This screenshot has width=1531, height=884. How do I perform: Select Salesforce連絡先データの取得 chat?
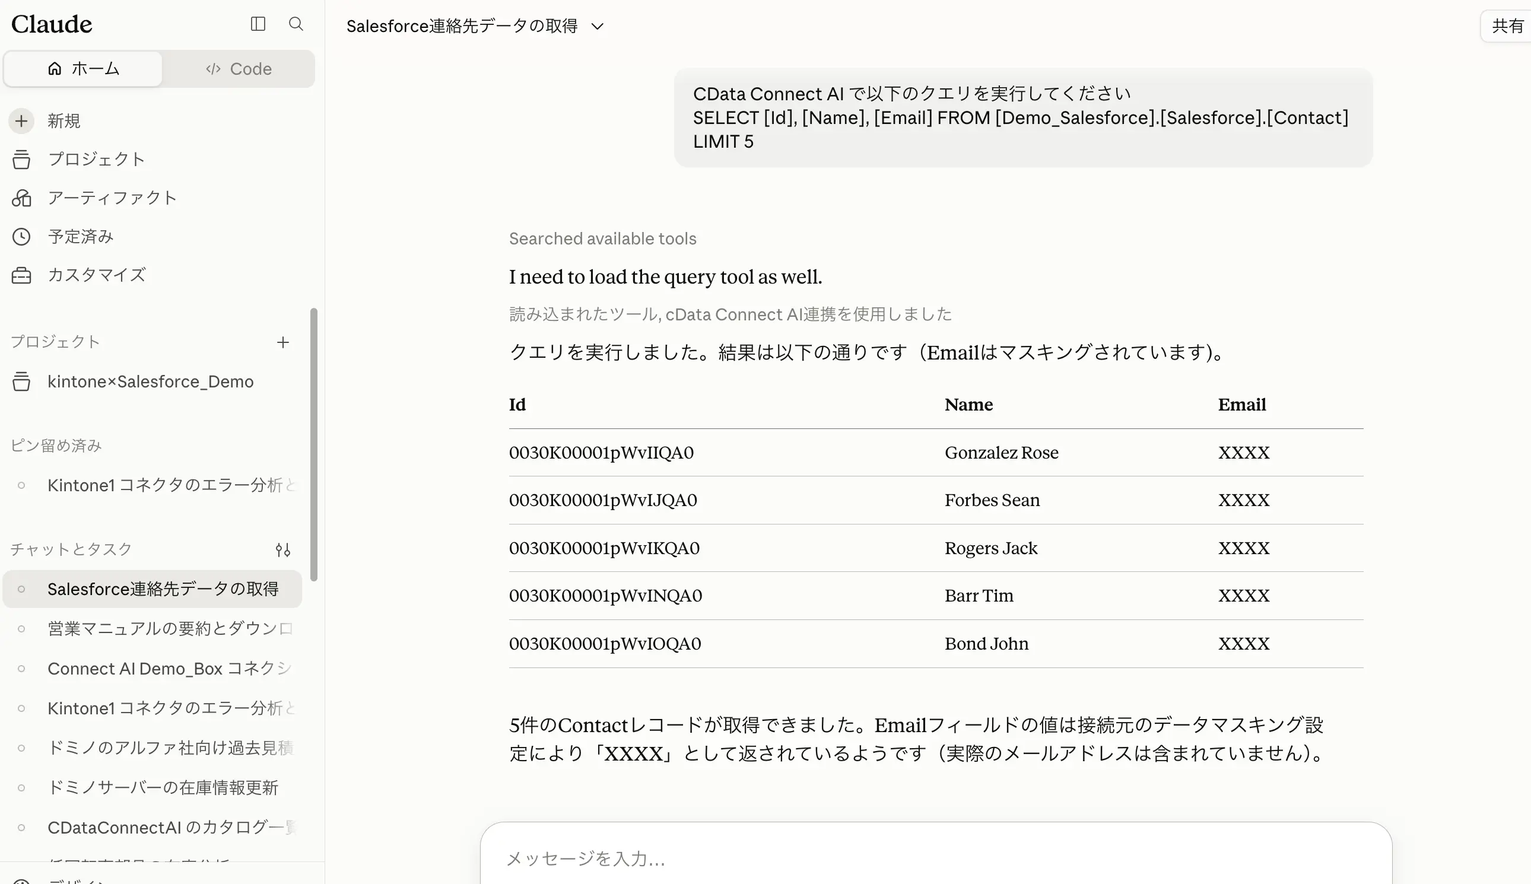(152, 589)
